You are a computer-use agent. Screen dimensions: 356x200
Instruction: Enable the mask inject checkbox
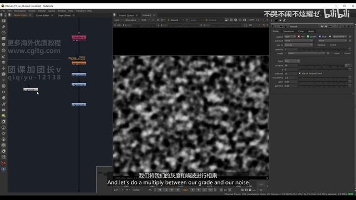pos(332,53)
